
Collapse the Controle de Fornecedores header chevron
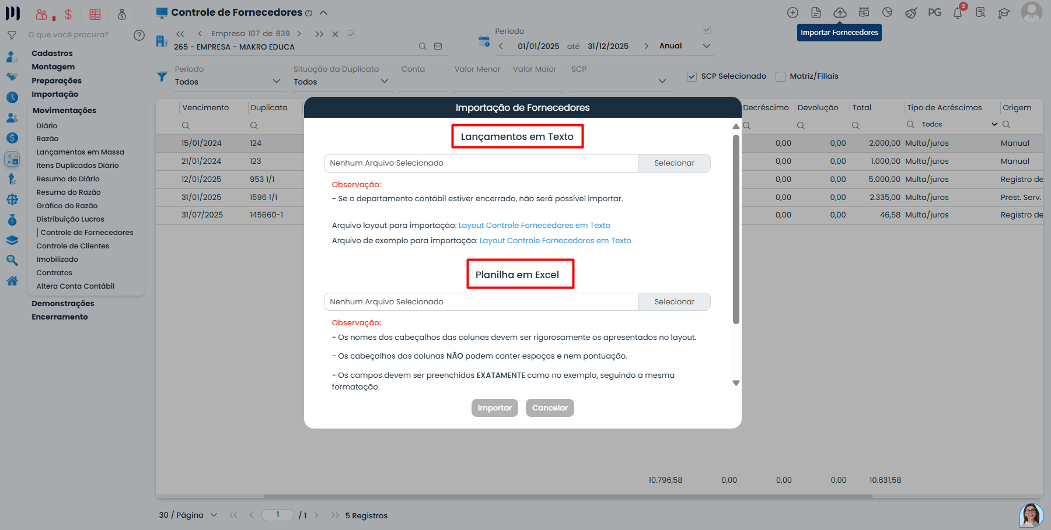324,13
